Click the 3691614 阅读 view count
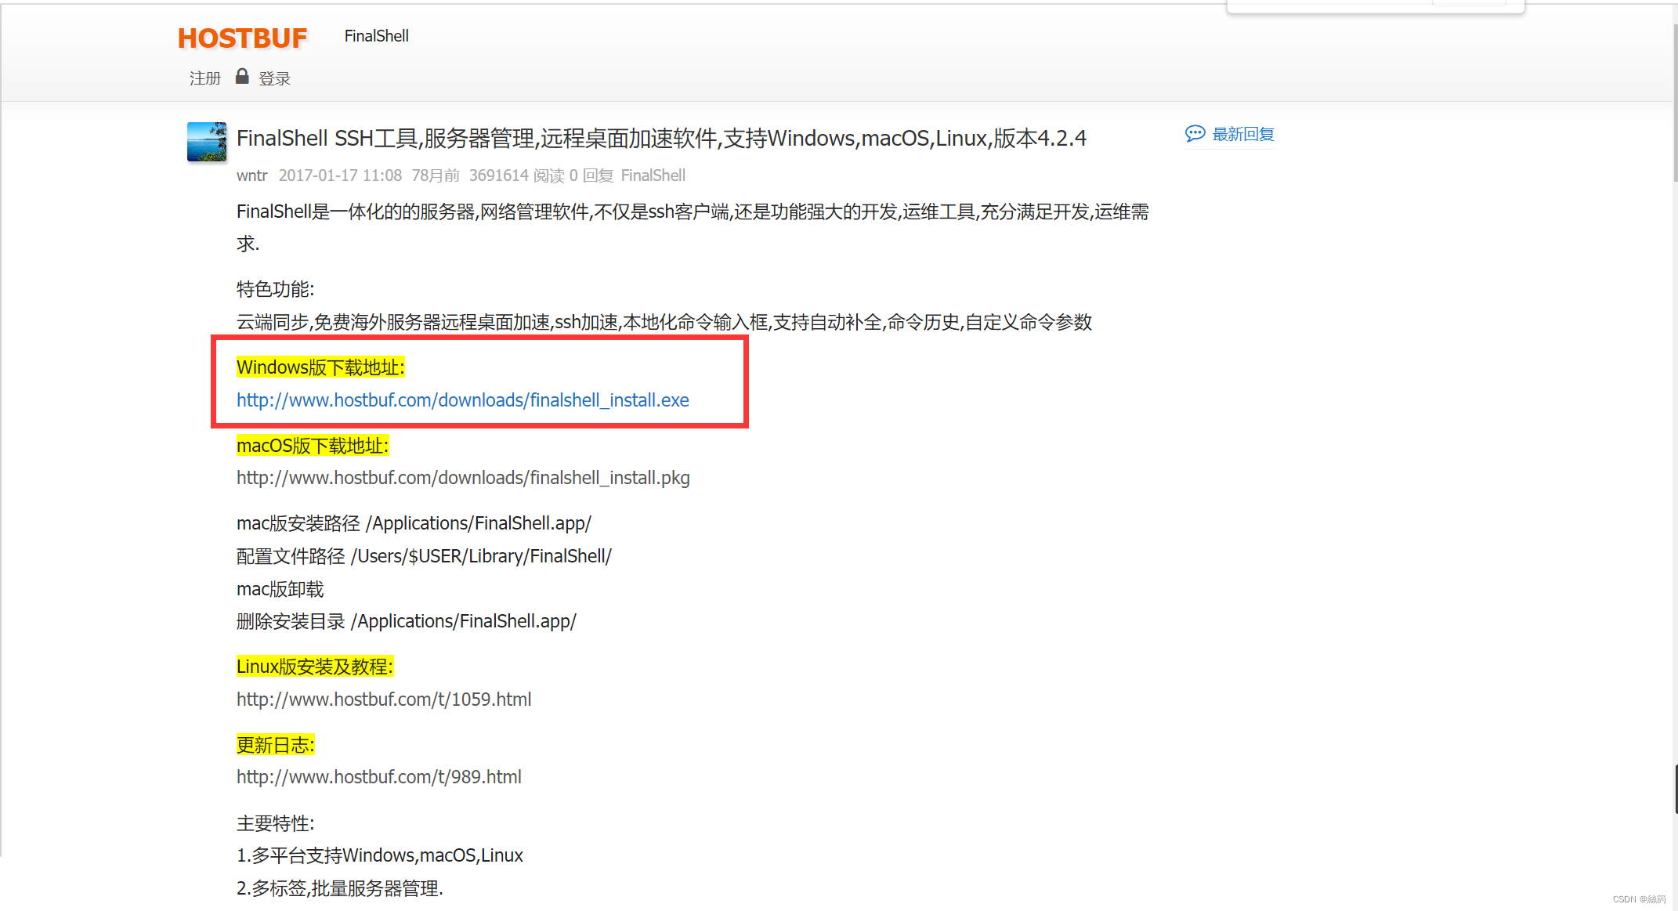This screenshot has height=911, width=1678. click(x=517, y=175)
